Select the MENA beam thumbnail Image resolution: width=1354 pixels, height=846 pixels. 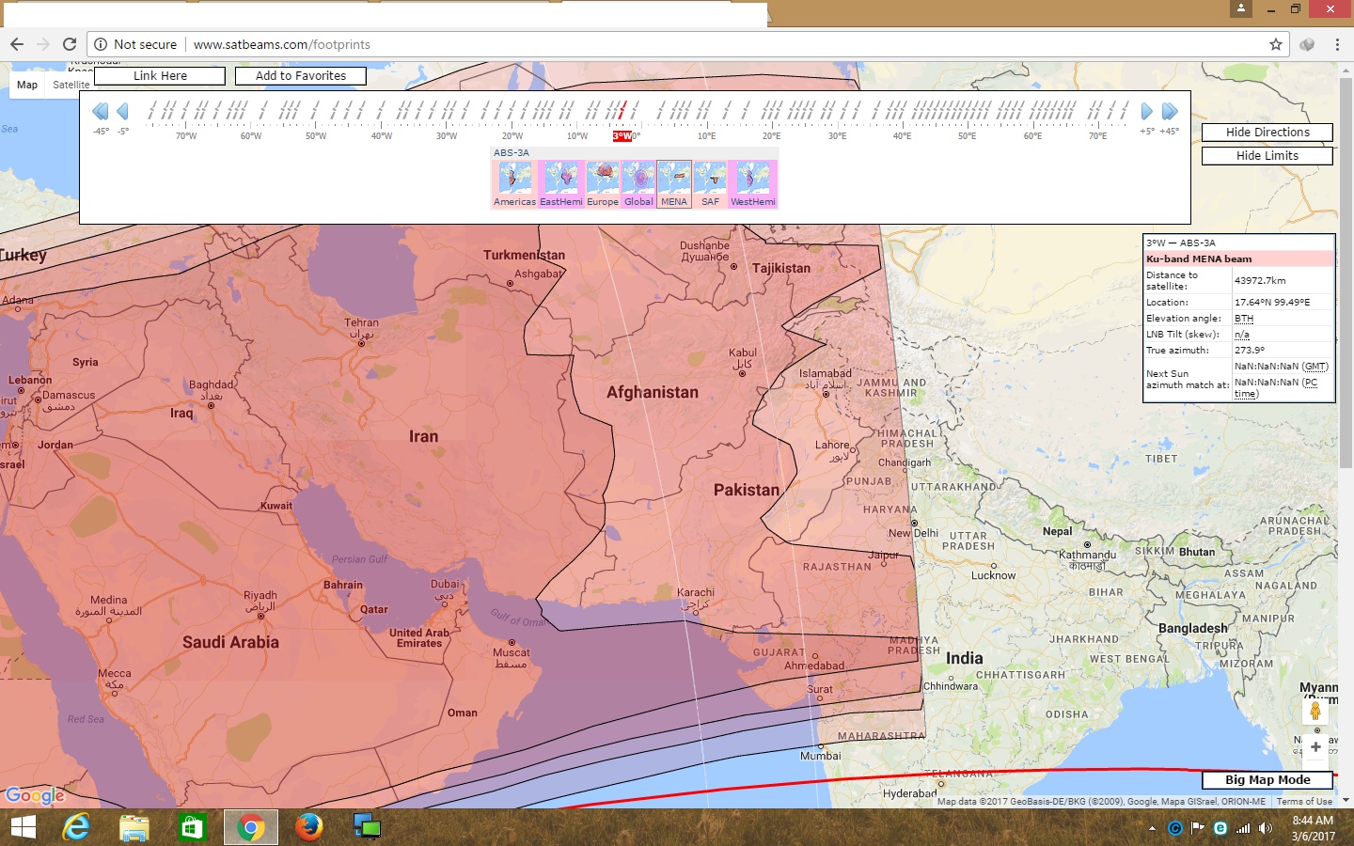pos(674,183)
